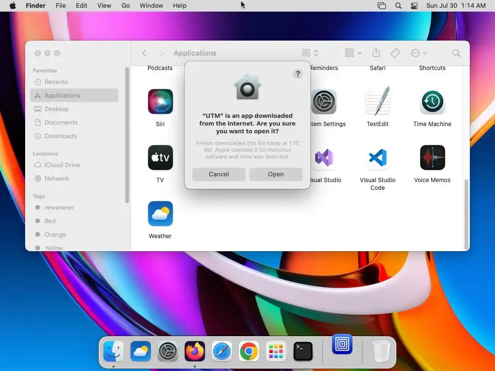Select Downloads in the sidebar
This screenshot has height=371, width=495.
tap(74, 136)
